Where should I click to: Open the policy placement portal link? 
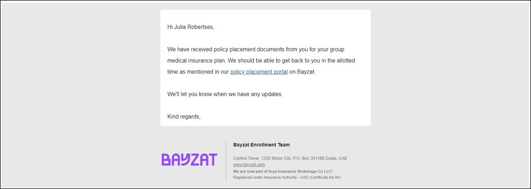(x=259, y=72)
